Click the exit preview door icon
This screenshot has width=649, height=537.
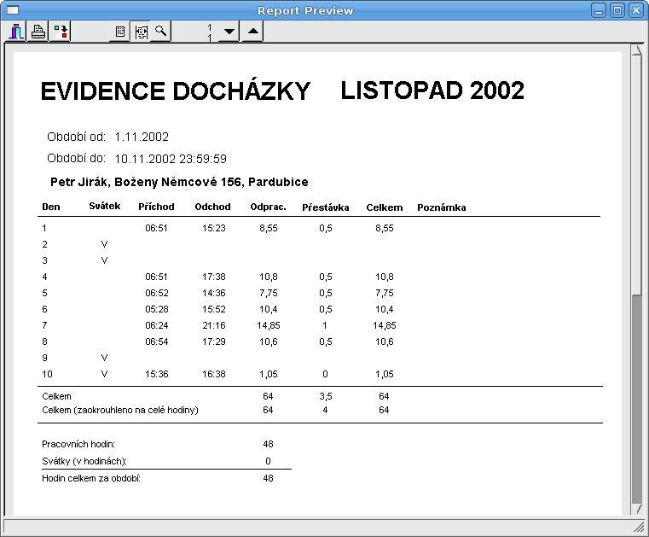16,32
